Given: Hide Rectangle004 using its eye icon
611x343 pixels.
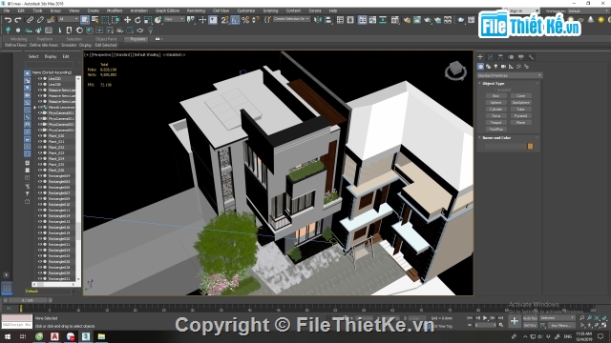Looking at the screenshot, I should 40,175.
